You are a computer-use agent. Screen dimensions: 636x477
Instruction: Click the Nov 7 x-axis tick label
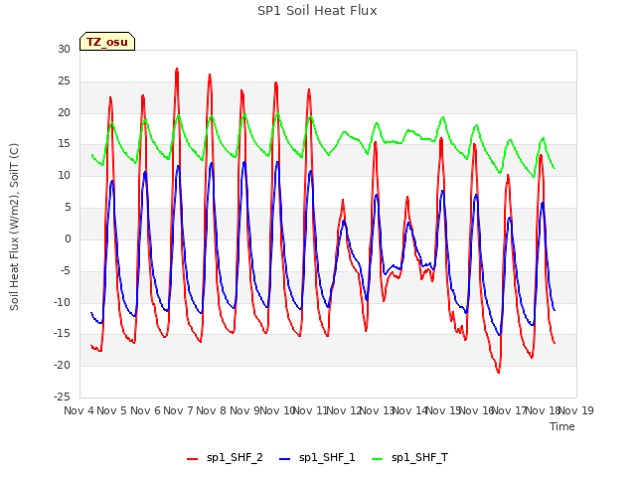click(x=179, y=410)
